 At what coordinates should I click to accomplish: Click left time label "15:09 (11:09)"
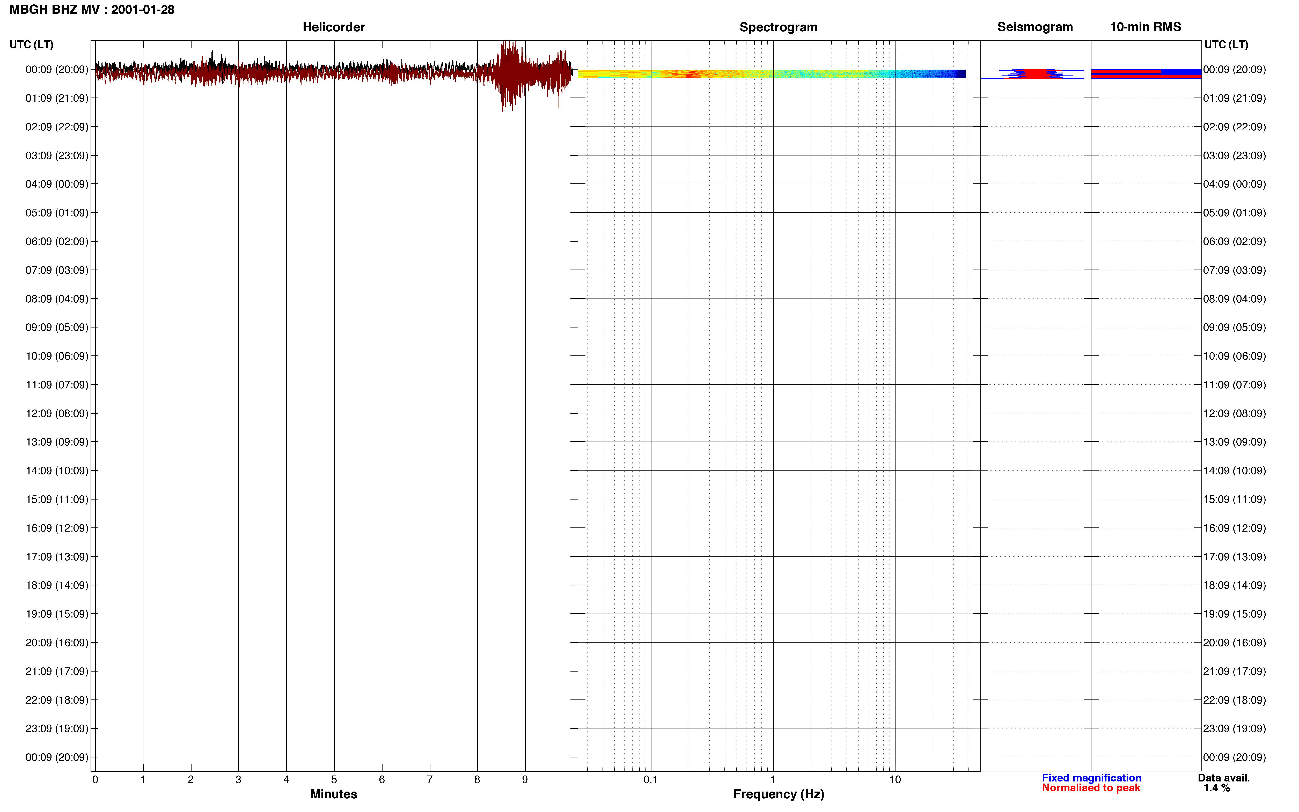[x=56, y=500]
